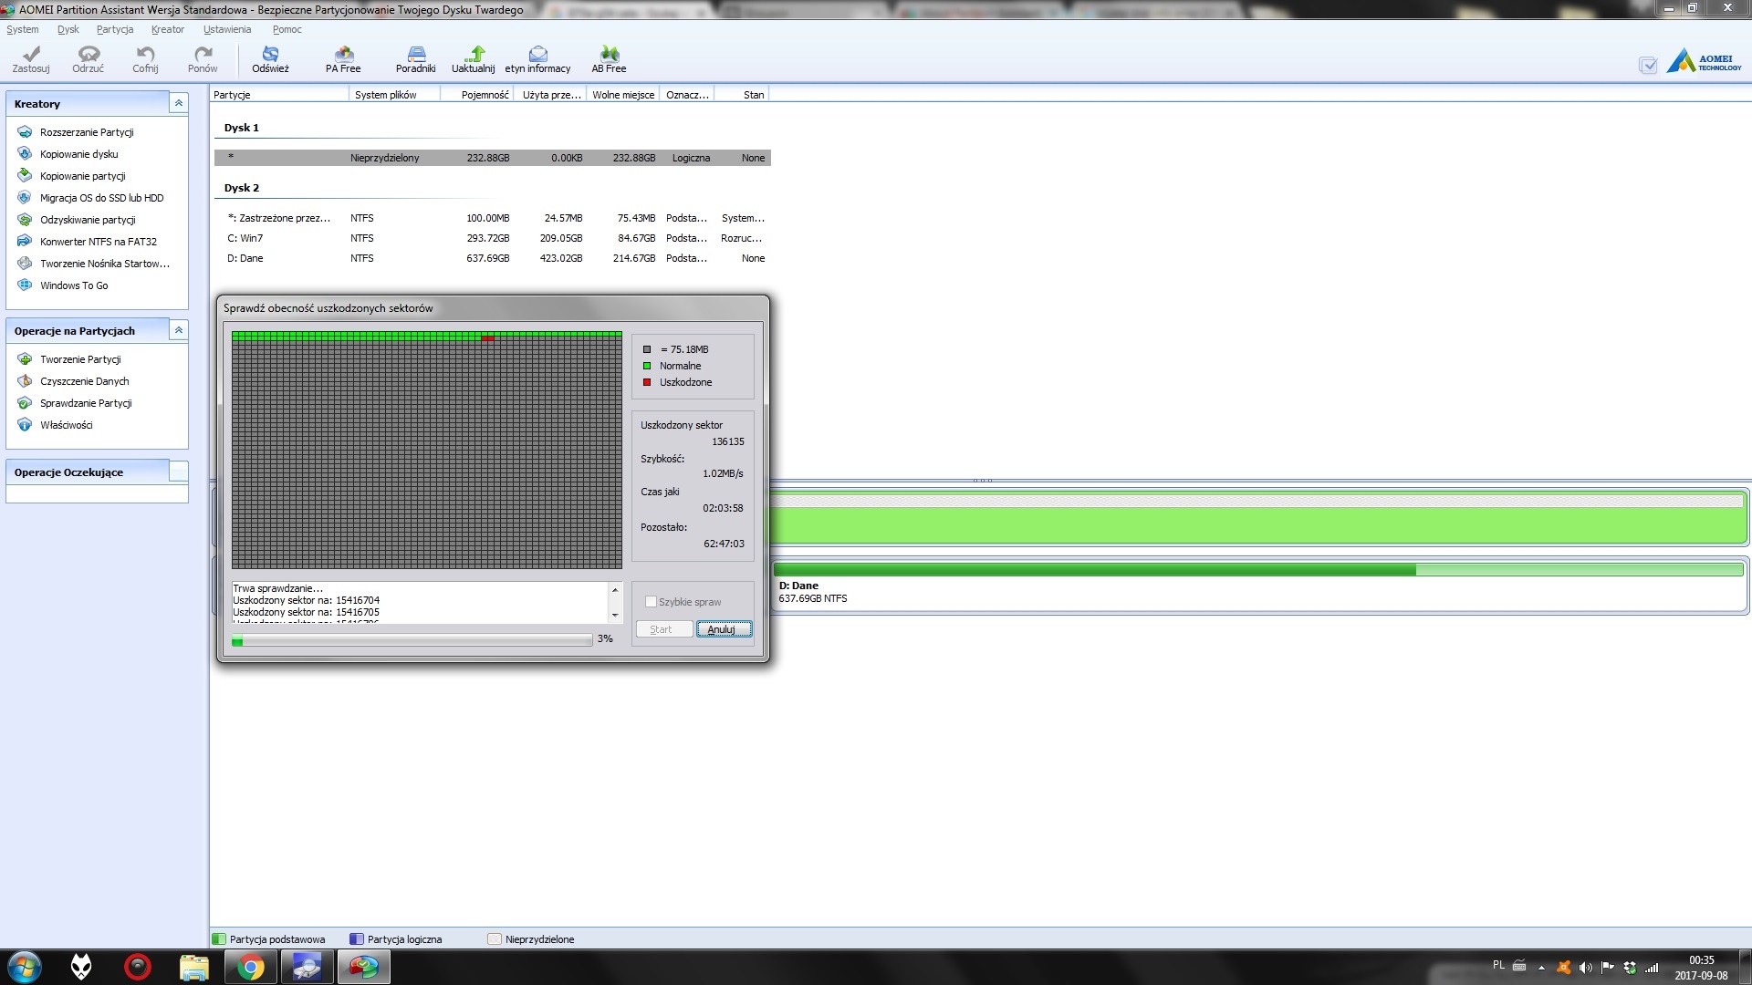The width and height of the screenshot is (1752, 985).
Task: Open the Ustawienia menu
Action: tap(227, 29)
